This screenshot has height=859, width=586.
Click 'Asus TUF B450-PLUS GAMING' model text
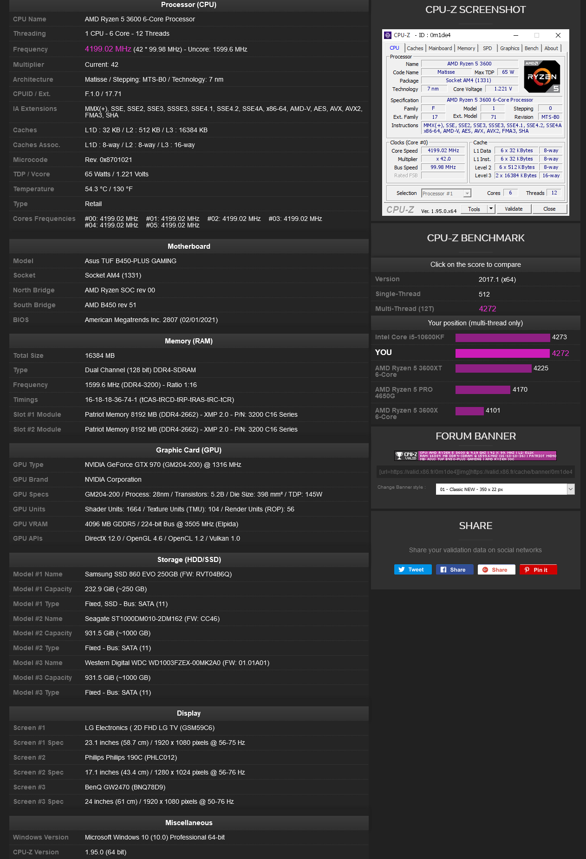[130, 261]
